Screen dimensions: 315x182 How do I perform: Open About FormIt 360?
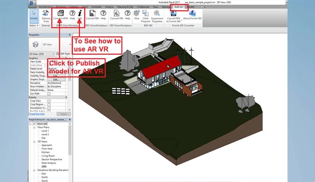[x=192, y=15]
